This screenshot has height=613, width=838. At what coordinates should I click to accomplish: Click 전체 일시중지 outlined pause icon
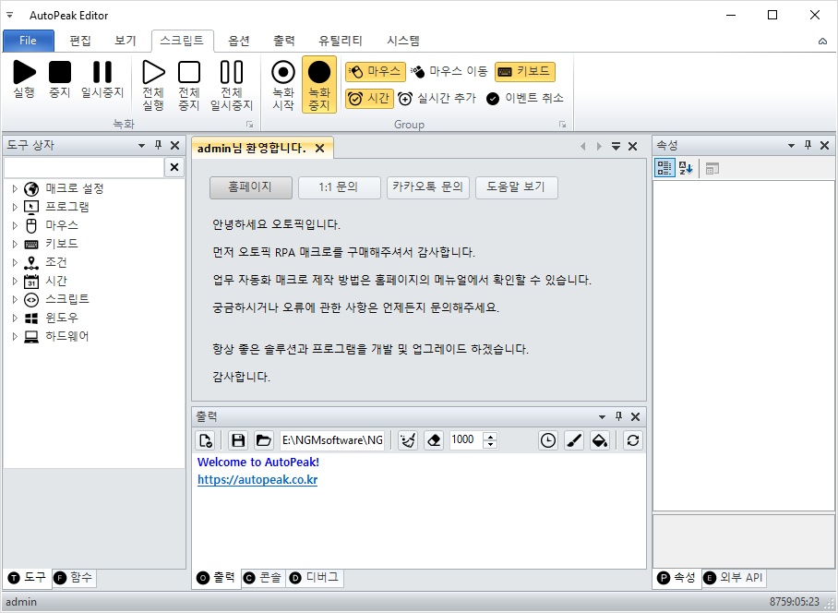point(232,72)
